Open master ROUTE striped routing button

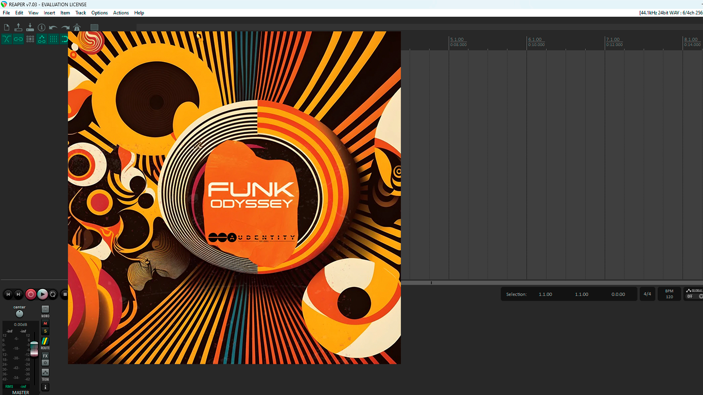pyautogui.click(x=45, y=341)
